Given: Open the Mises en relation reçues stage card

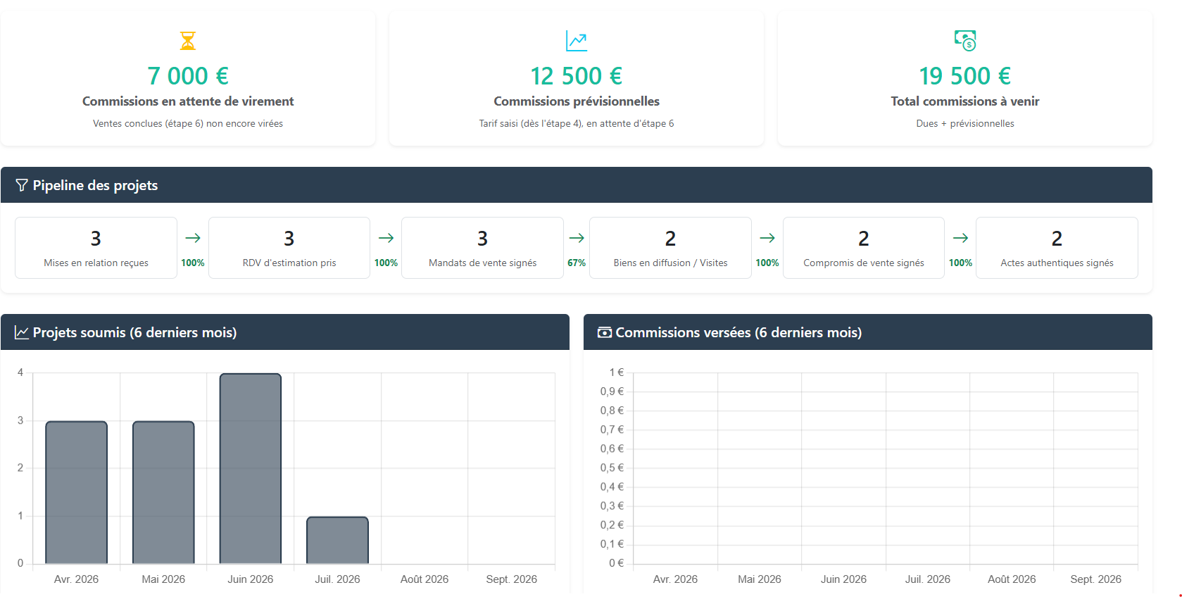Looking at the screenshot, I should 96,248.
